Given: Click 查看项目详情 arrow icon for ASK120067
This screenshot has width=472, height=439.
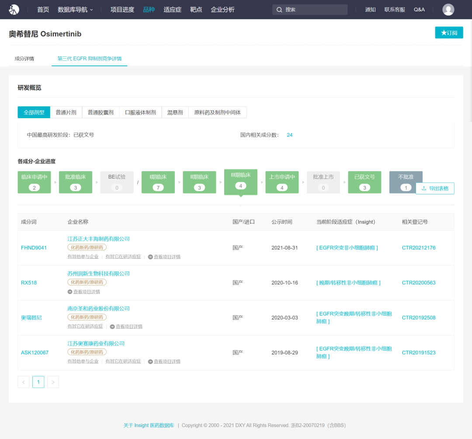Looking at the screenshot, I should click(150, 362).
